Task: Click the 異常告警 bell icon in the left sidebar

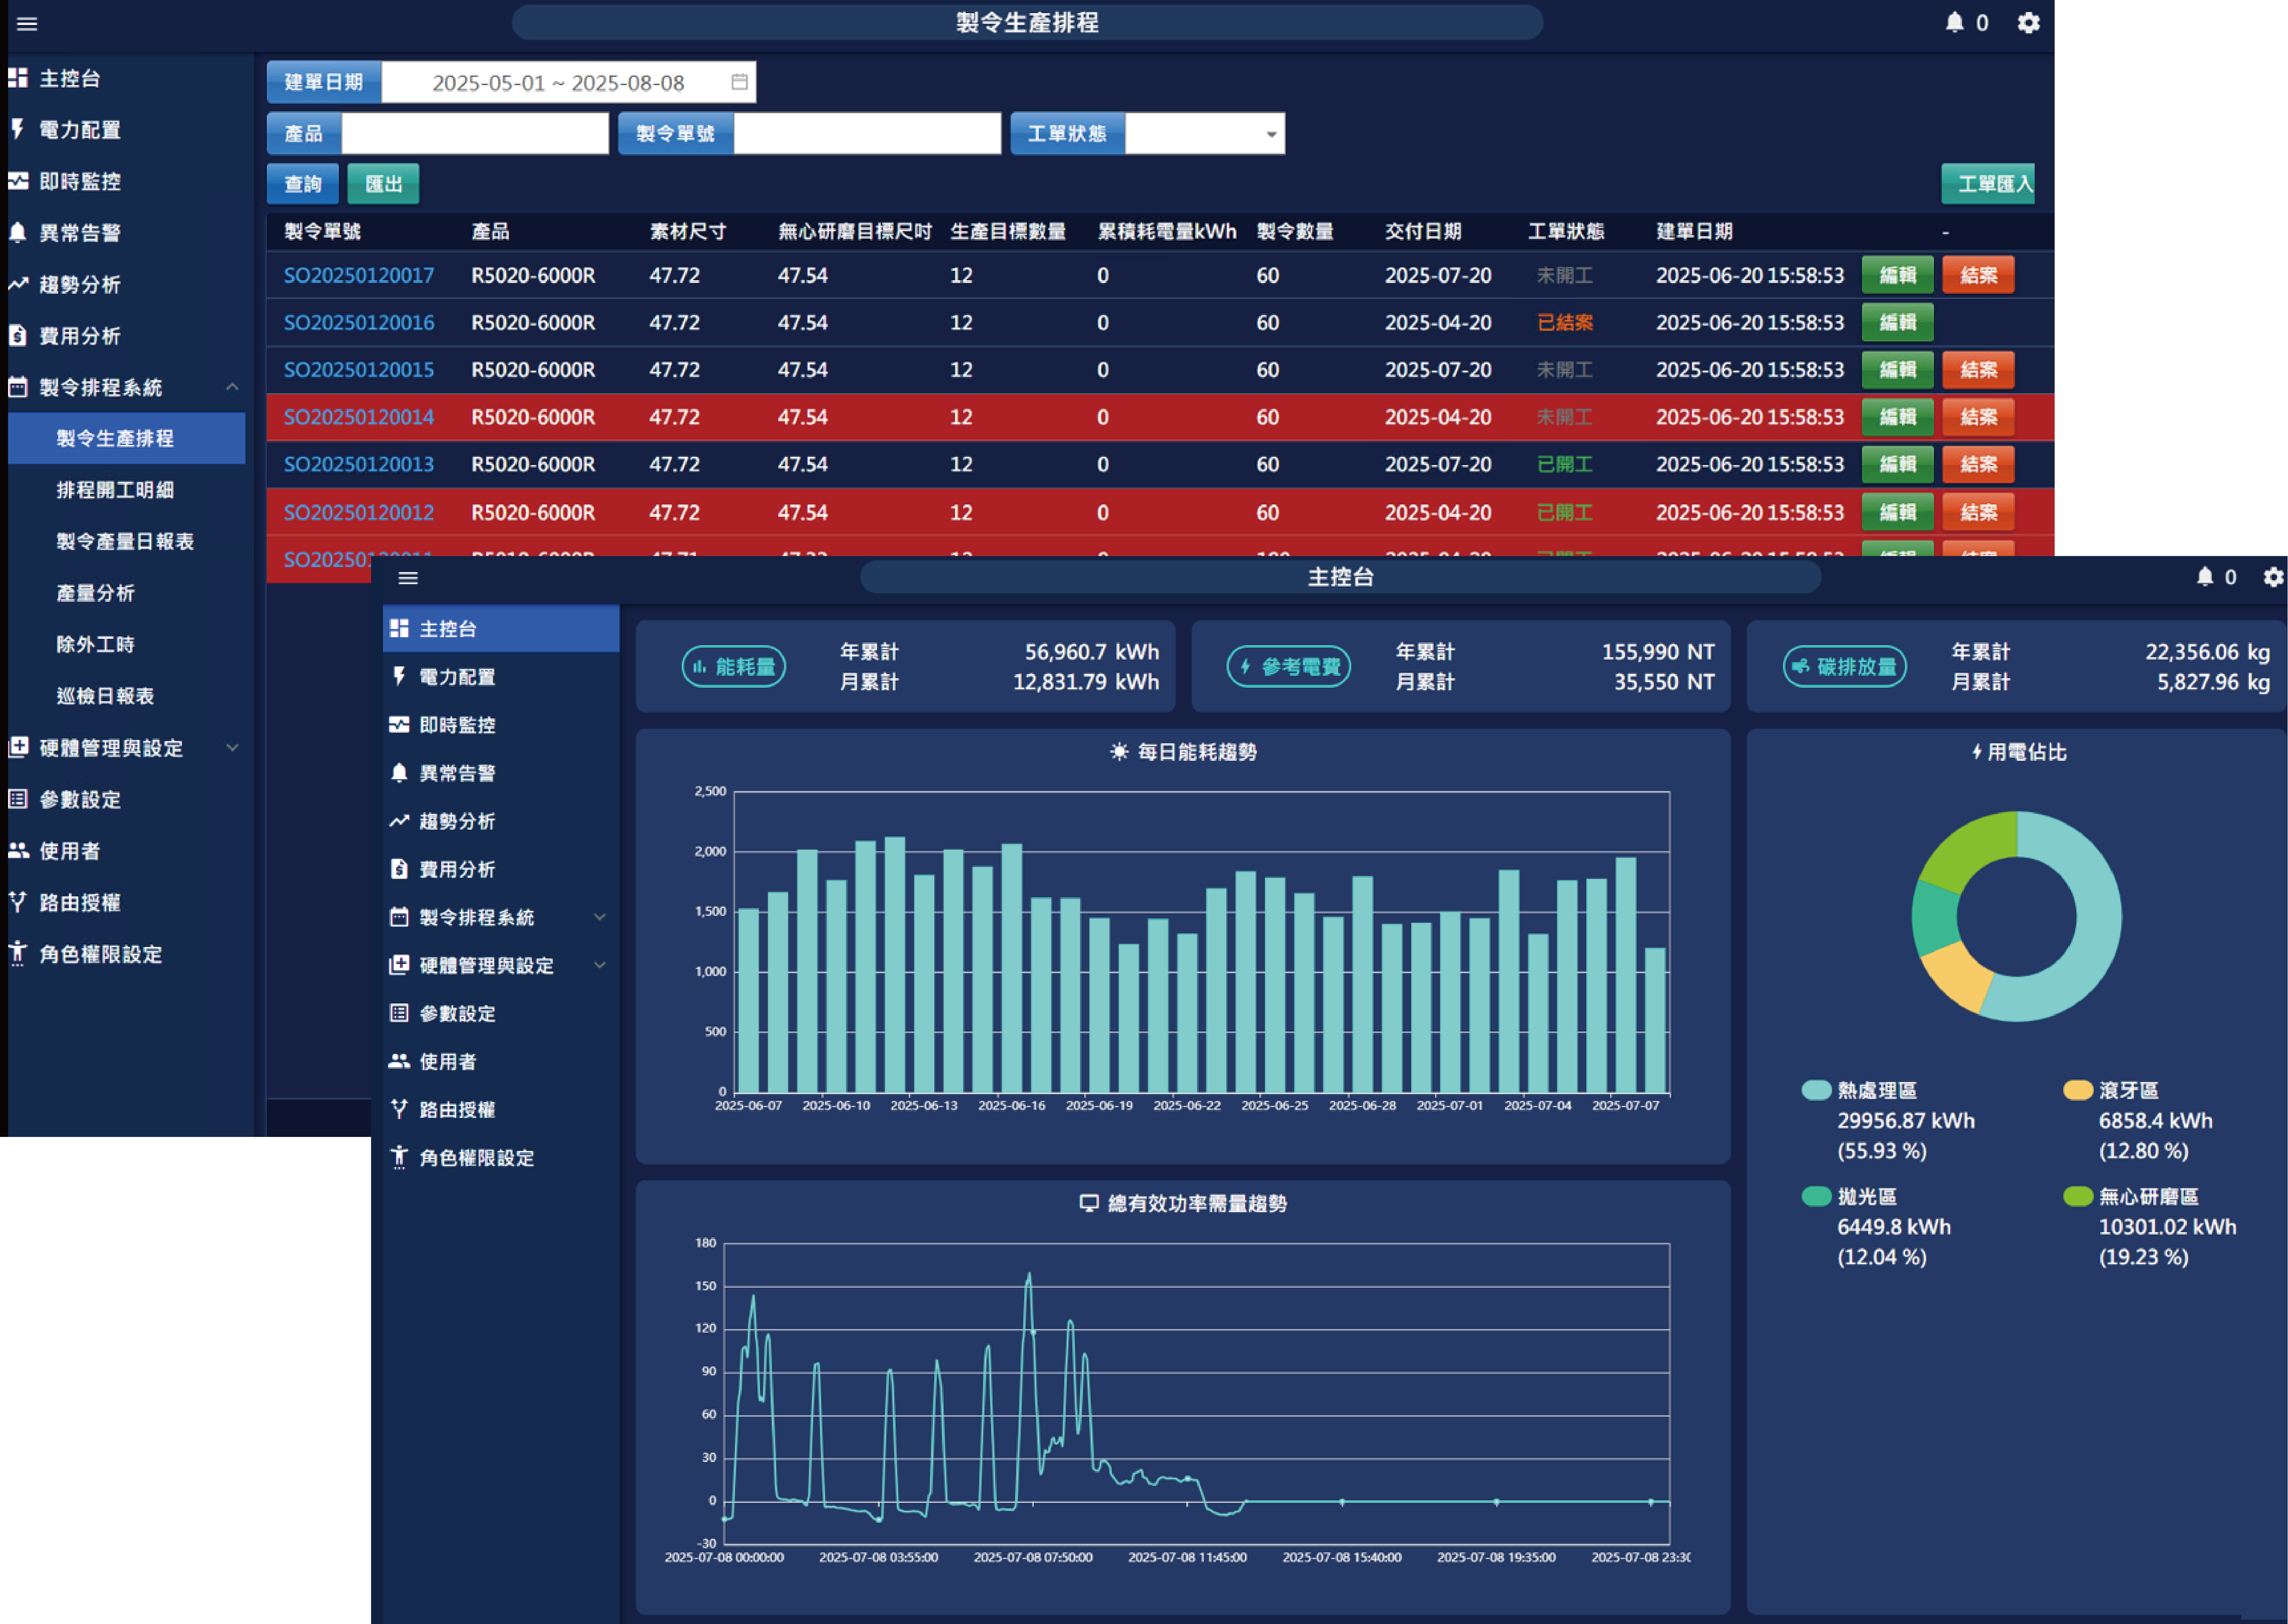Action: tap(18, 233)
